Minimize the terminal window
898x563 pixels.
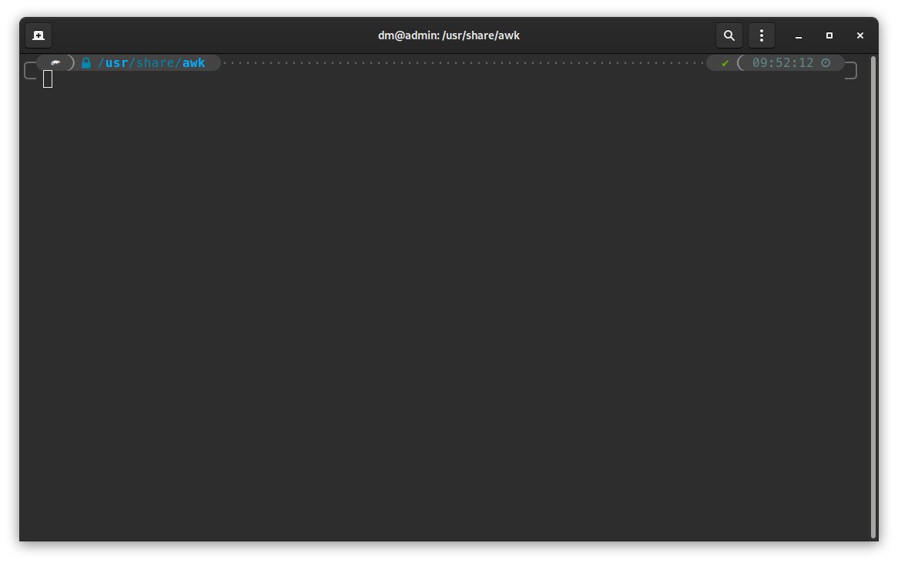tap(799, 35)
